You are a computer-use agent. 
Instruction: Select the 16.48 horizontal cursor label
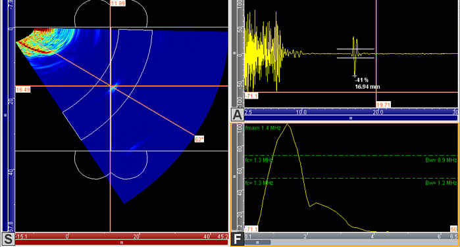pos(23,89)
